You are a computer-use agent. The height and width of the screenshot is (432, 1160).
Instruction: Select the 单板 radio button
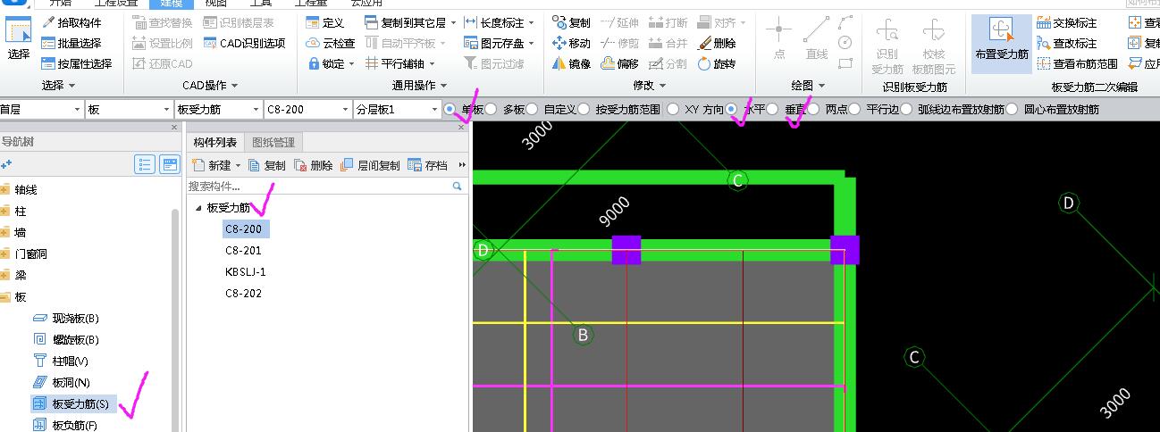click(x=450, y=109)
